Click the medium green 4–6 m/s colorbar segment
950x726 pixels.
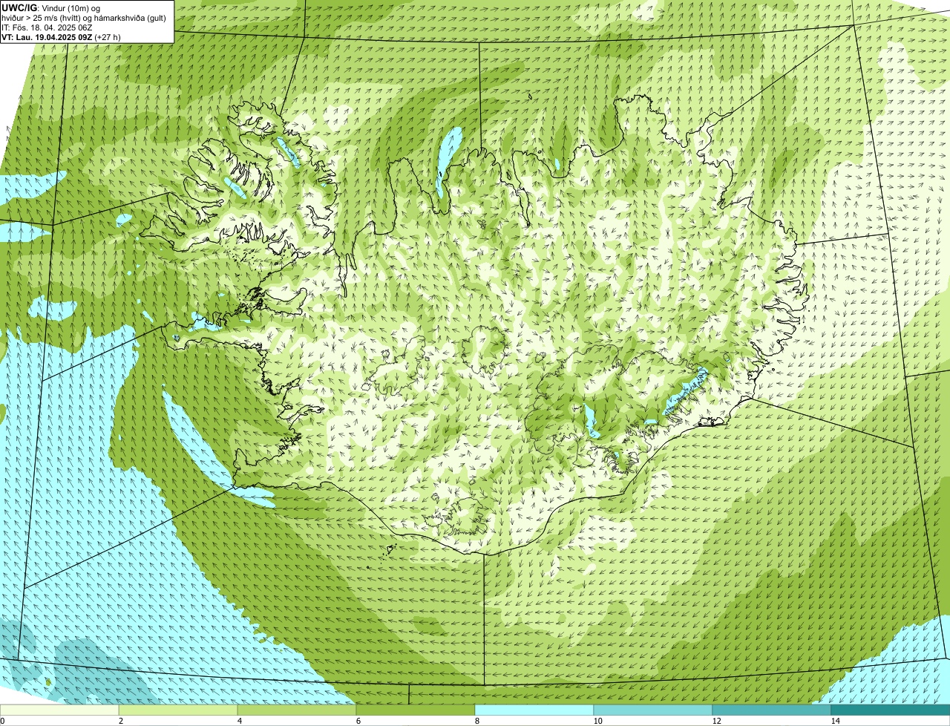pyautogui.click(x=297, y=710)
